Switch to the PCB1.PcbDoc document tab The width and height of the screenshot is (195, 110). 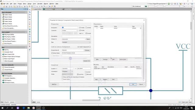pyautogui.click(x=48, y=9)
